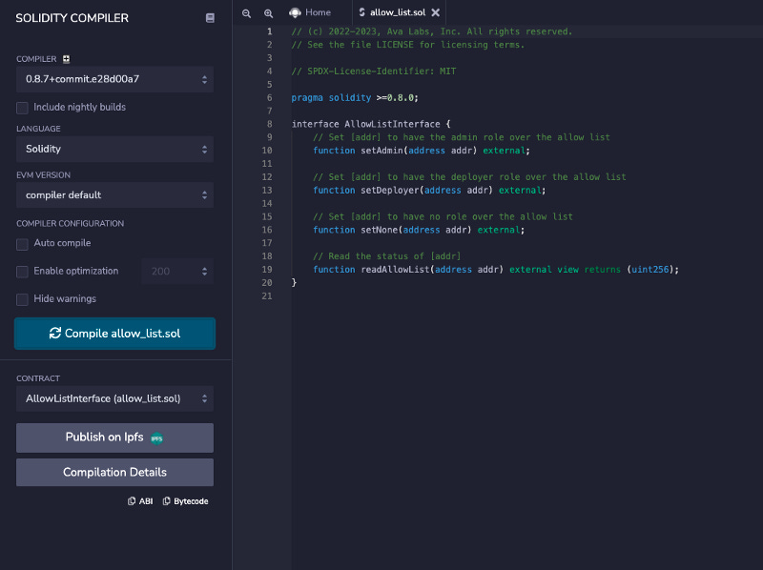Click the setNone function name
This screenshot has height=570, width=763.
[x=379, y=230]
